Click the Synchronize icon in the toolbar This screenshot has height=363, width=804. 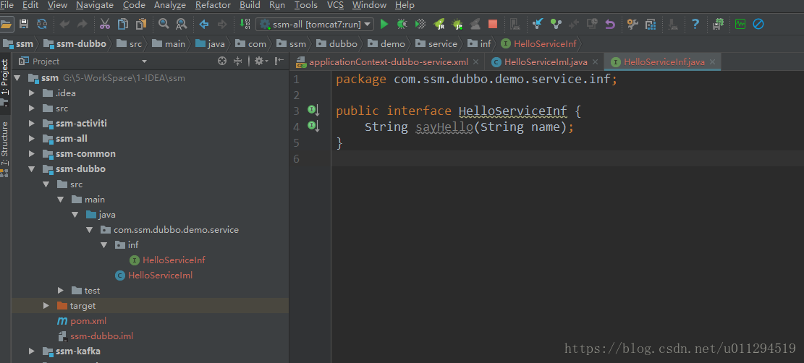coord(42,24)
